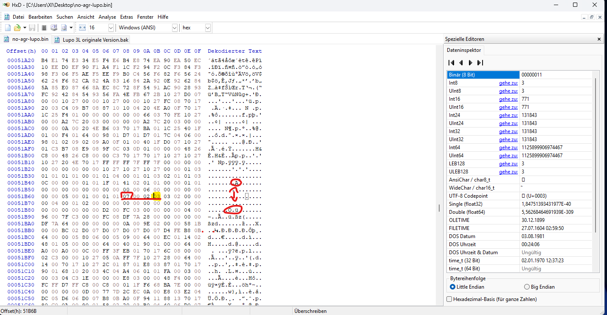Viewport: 607px width, 315px height.
Task: Switch to the no-agr-lupo.bin tab
Action: click(x=26, y=40)
